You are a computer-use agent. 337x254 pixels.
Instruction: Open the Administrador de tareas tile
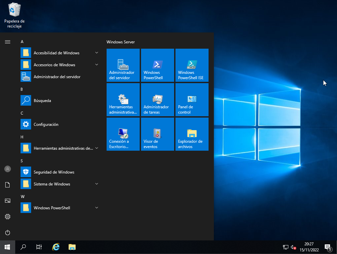(x=157, y=100)
